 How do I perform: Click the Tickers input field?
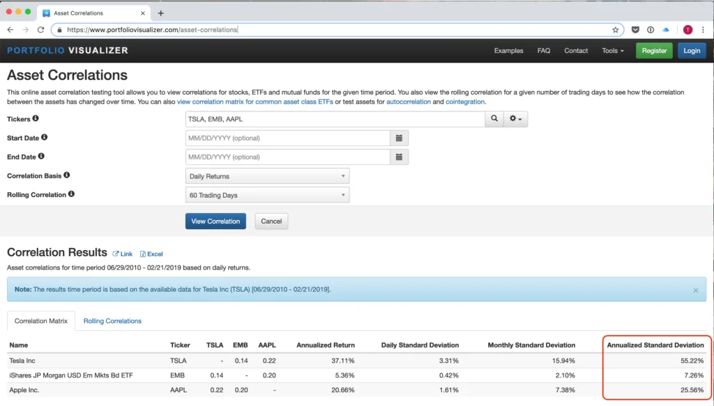coord(335,119)
